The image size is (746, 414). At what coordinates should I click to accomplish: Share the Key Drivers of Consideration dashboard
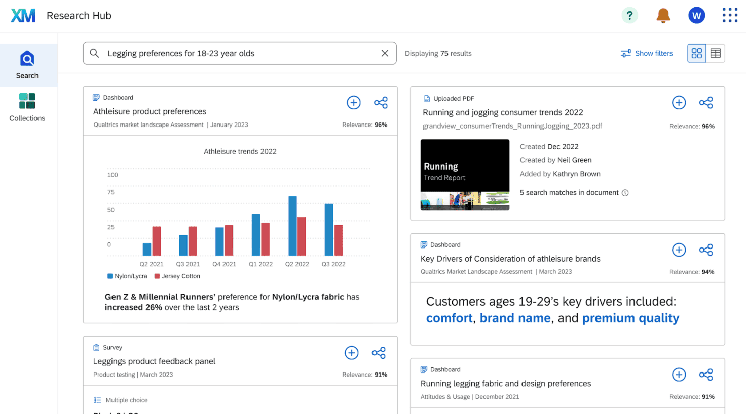tap(706, 250)
